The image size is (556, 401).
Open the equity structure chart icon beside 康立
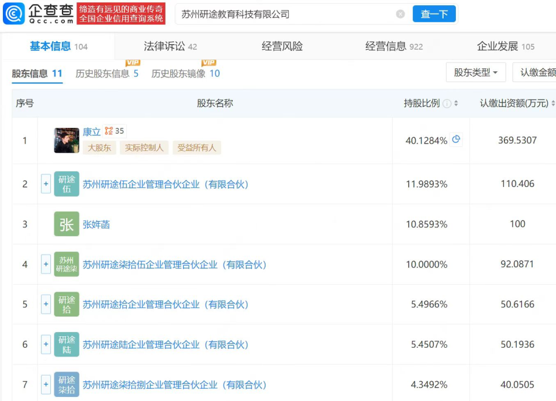coord(109,131)
